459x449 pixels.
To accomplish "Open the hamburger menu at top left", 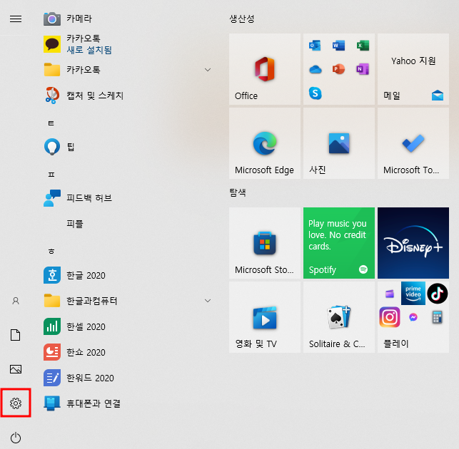I will 16,19.
